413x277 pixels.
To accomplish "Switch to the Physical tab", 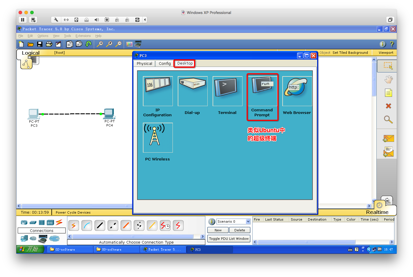I will tap(144, 64).
